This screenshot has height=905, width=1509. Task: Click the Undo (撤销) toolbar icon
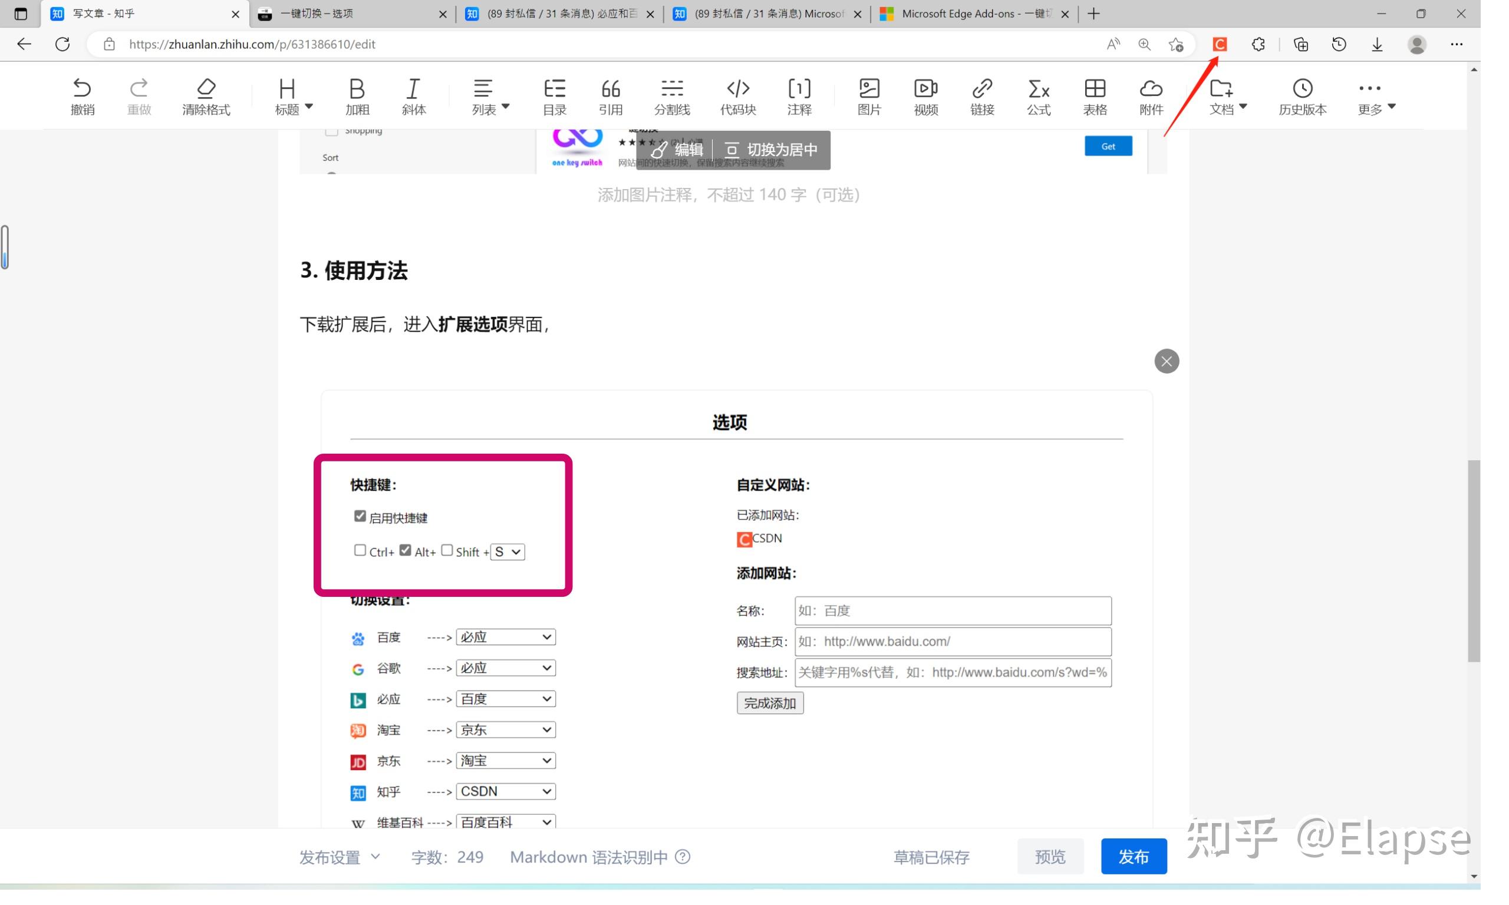click(83, 97)
